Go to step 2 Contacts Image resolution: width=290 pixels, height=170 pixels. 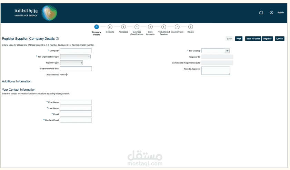(110, 27)
